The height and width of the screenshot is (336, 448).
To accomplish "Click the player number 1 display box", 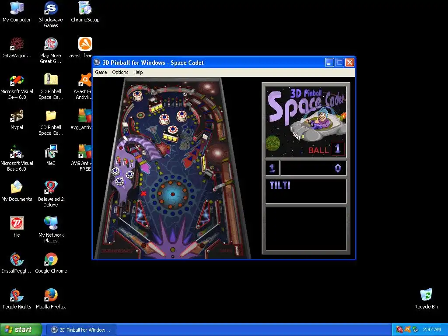I will (272, 168).
